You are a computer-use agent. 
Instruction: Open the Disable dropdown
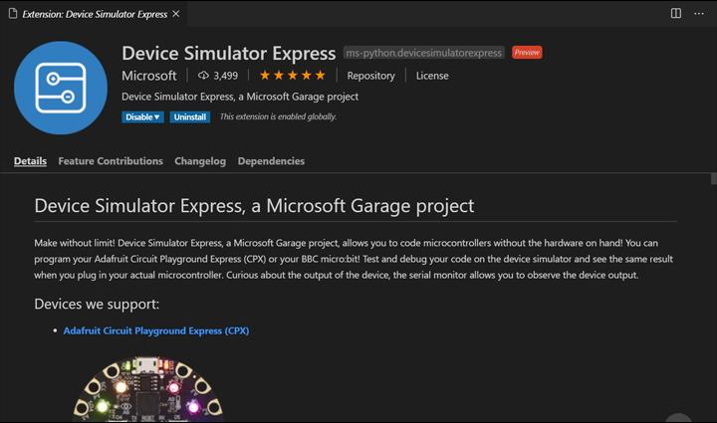tap(142, 116)
